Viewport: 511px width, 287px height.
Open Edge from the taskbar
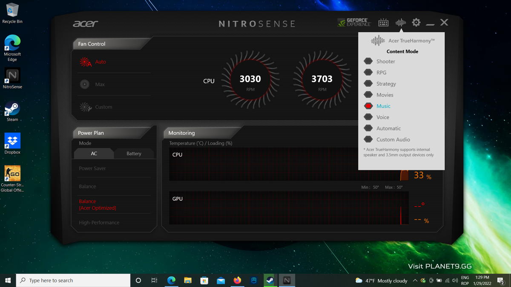point(171,280)
